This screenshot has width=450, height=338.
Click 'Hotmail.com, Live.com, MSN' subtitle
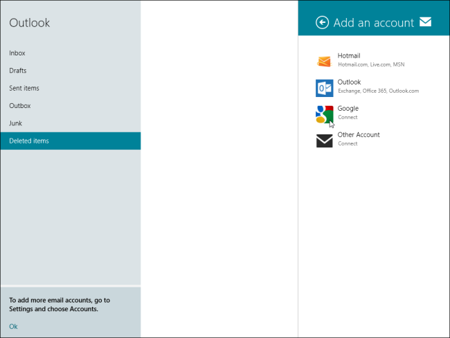tap(371, 64)
